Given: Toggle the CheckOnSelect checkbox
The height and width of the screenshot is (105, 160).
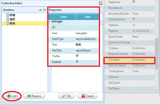Looking at the screenshot, I should [x=133, y=19].
